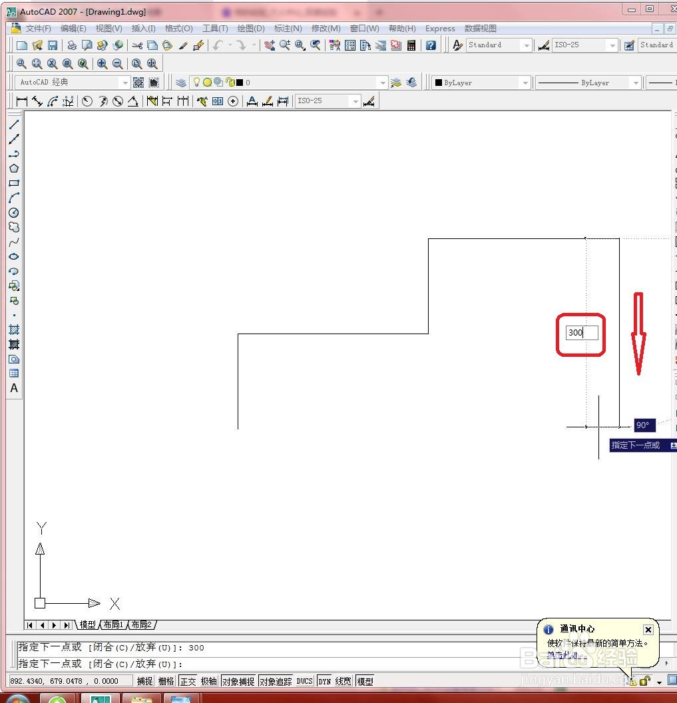Viewport: 677px width, 703px height.
Task: Toggle 线宽 lineweight display
Action: click(343, 681)
